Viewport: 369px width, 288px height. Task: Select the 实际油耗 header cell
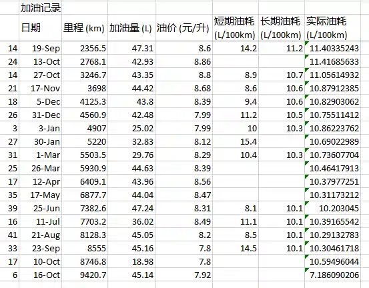point(332,28)
